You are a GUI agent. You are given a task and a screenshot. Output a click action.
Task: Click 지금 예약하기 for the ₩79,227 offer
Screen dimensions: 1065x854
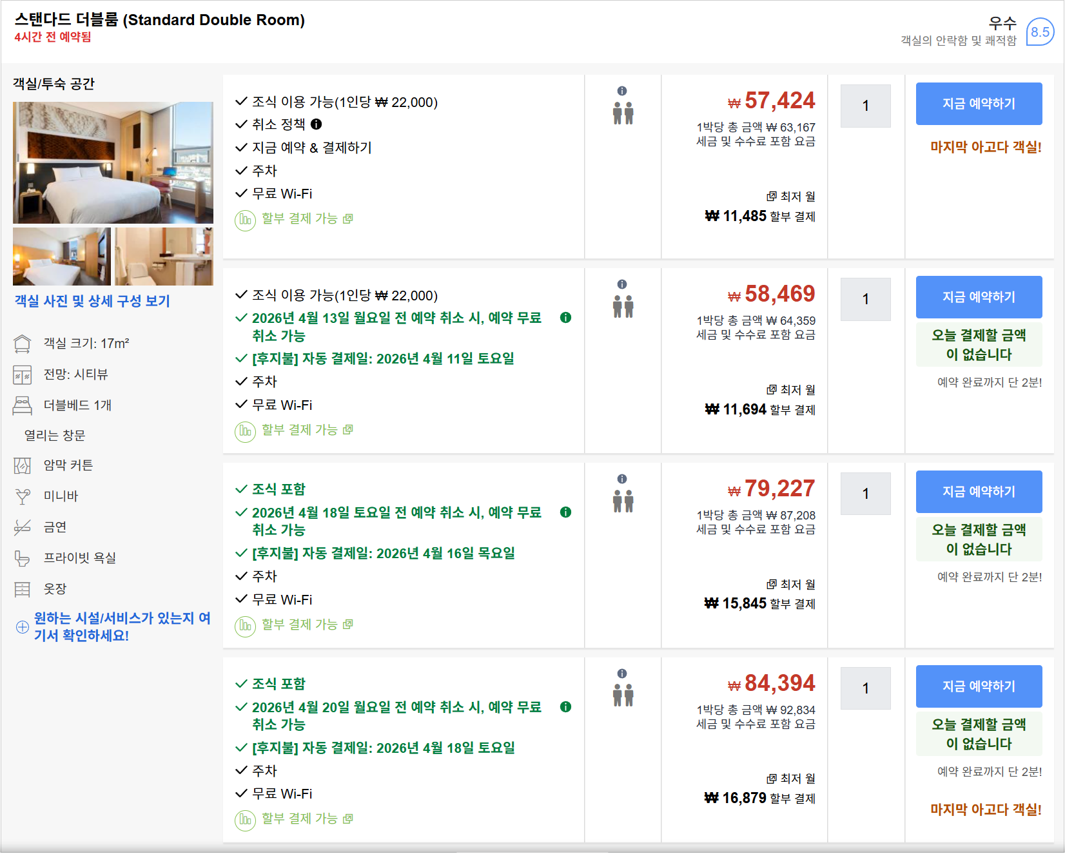coord(978,492)
